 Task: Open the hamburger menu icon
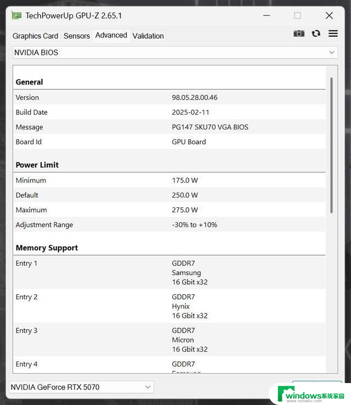click(333, 33)
